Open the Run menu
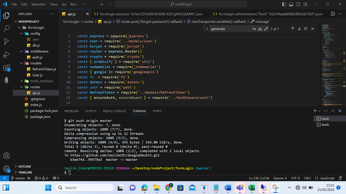This screenshot has width=346, height=194. click(73, 4)
